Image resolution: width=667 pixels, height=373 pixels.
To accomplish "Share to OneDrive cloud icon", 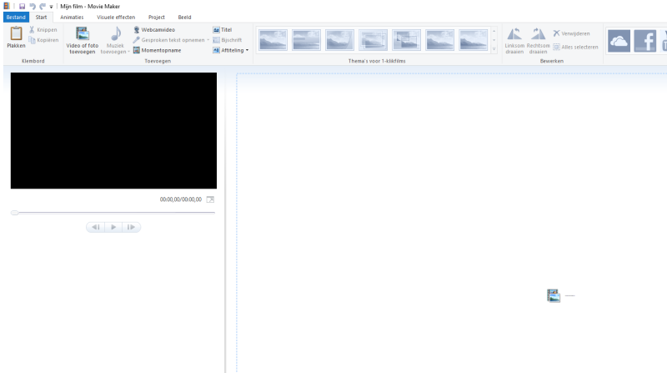I will (x=619, y=40).
